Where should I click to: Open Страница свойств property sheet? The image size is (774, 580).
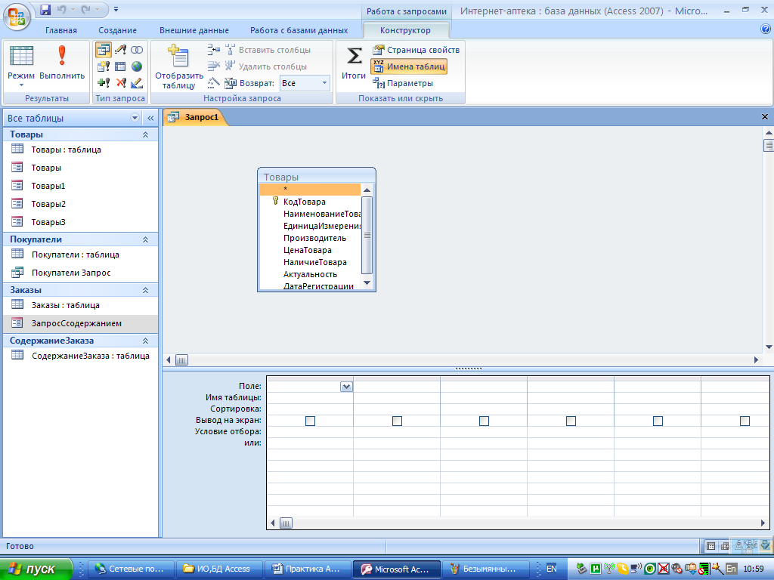tap(416, 50)
